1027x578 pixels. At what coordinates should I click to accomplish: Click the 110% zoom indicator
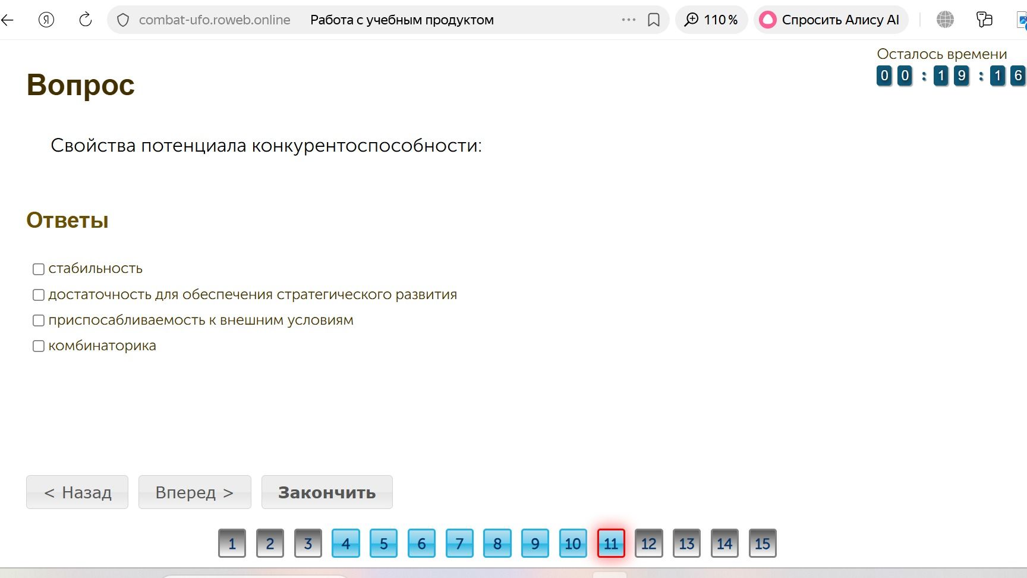[711, 20]
